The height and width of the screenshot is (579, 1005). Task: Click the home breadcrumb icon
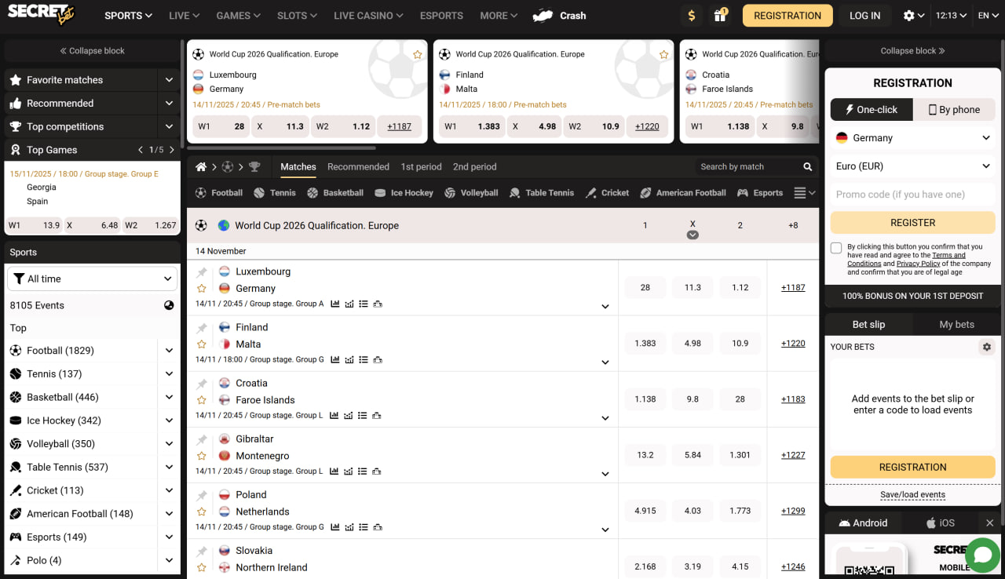click(201, 167)
